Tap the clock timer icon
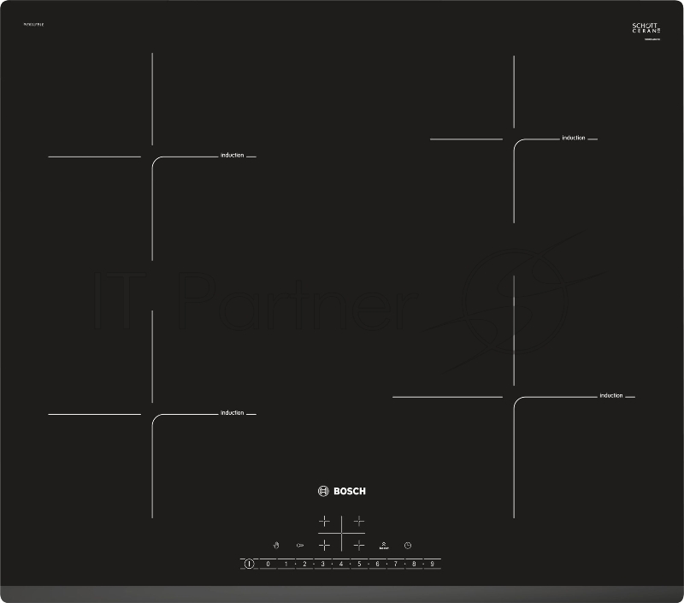Image resolution: width=684 pixels, height=603 pixels. [x=408, y=544]
